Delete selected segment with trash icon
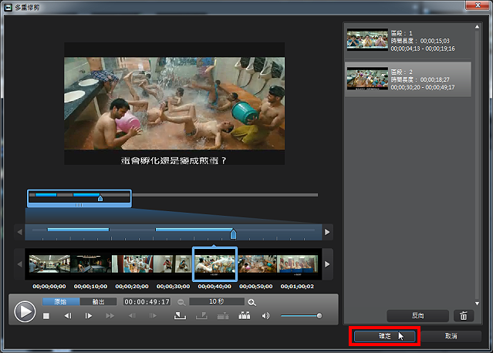Screen dimensions: 493x353 click(x=464, y=316)
